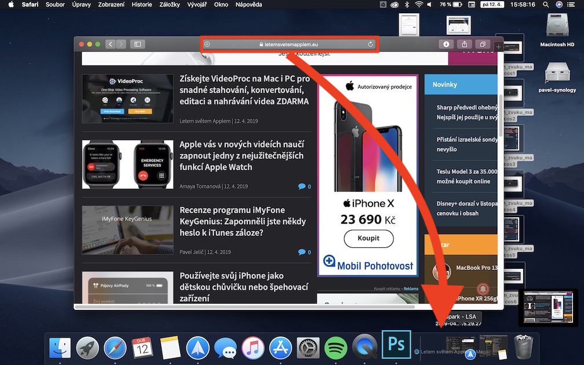Open Spark mail from the Dock
Viewport: 584px width, 365px height.
pyautogui.click(x=198, y=348)
